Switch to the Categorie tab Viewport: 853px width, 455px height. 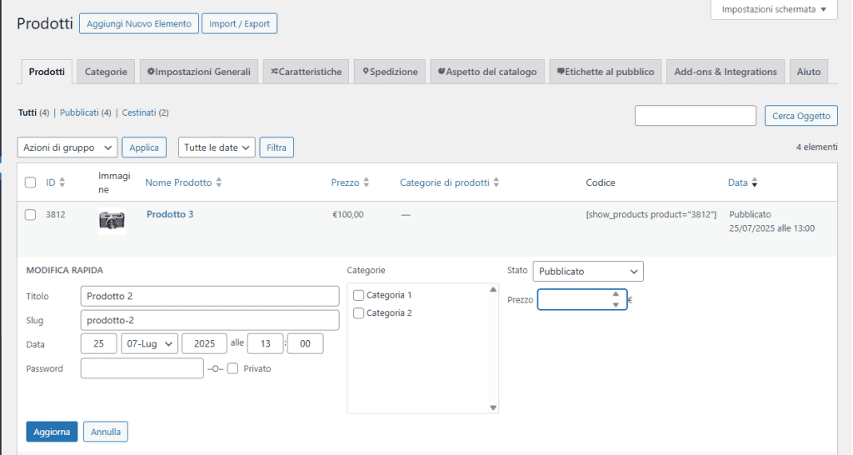click(x=106, y=72)
